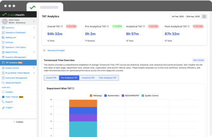Click the date range input field
The height and width of the screenshot is (137, 212).
click(186, 16)
